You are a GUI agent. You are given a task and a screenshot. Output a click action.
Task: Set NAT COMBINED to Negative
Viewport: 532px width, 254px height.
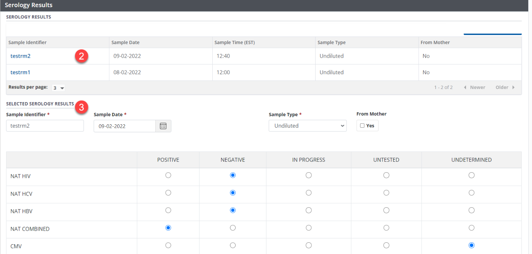[233, 228]
